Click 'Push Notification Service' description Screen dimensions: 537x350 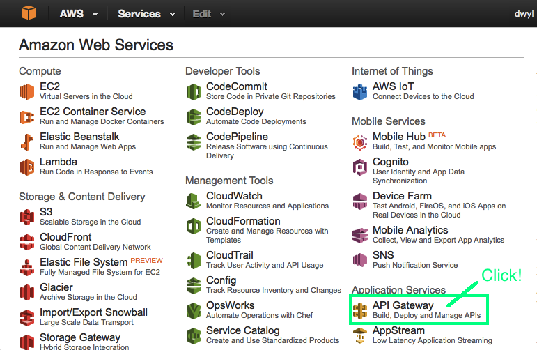point(415,266)
